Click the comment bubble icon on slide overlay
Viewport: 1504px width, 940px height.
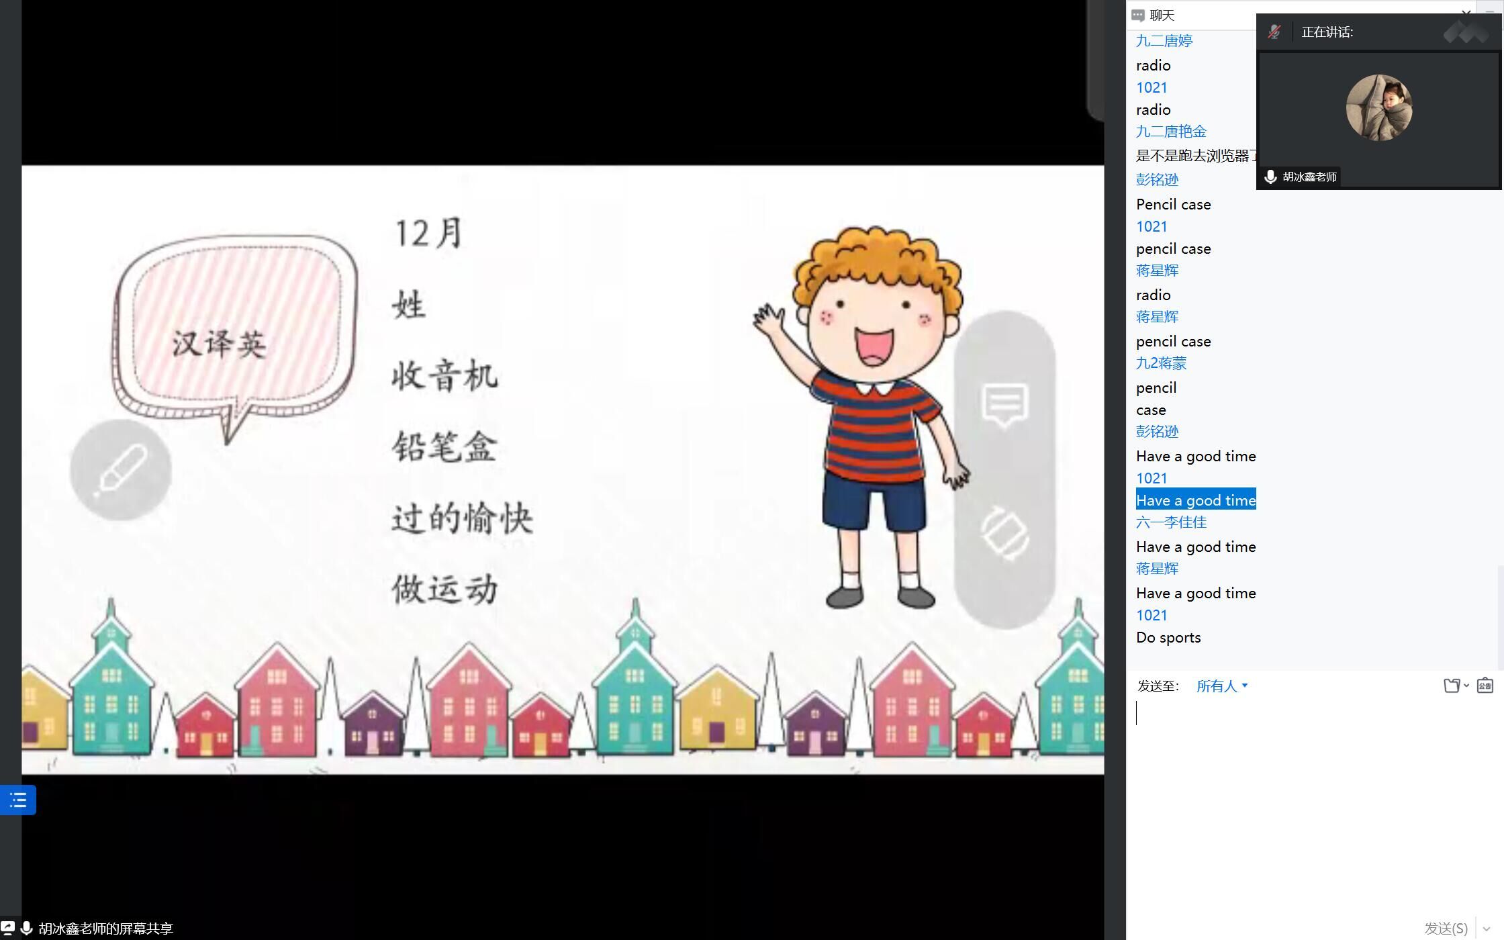tap(1004, 405)
